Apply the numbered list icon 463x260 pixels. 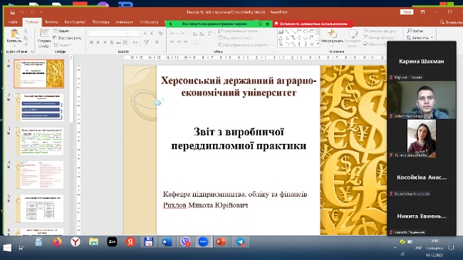coord(183,33)
